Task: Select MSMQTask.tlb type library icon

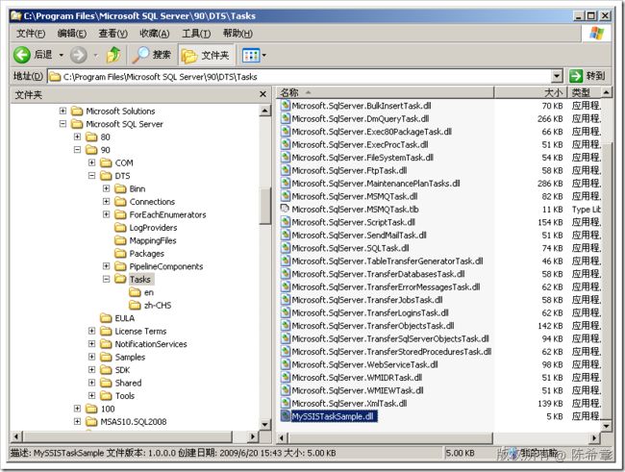Action: click(x=285, y=209)
